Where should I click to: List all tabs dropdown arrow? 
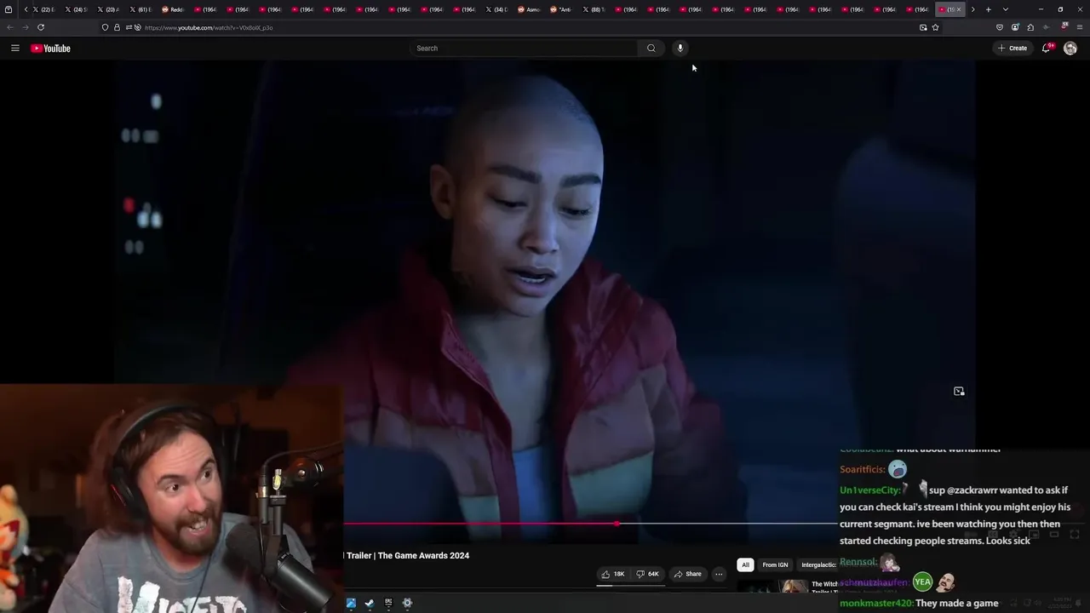[1006, 9]
